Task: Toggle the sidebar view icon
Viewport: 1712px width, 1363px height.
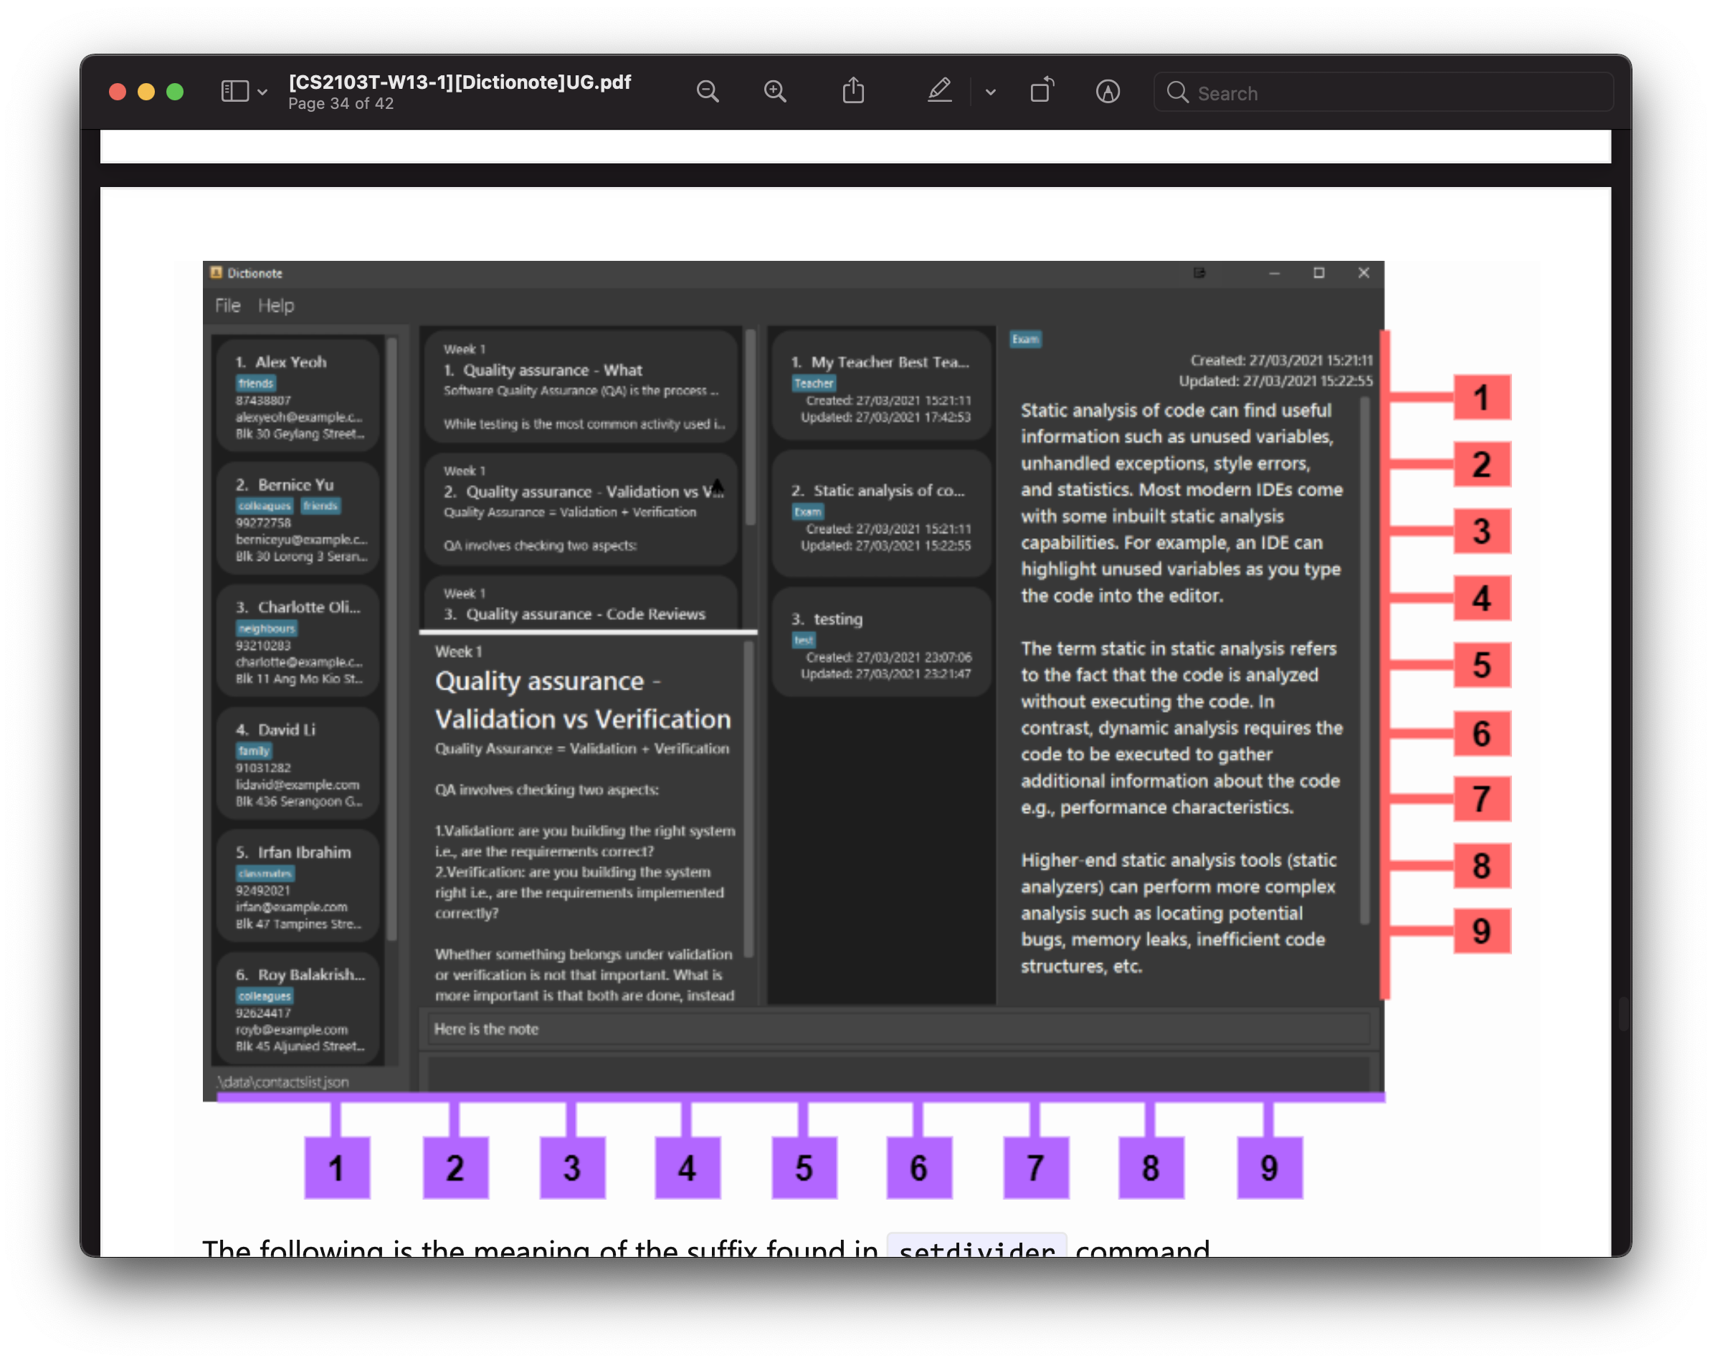Action: [x=234, y=92]
